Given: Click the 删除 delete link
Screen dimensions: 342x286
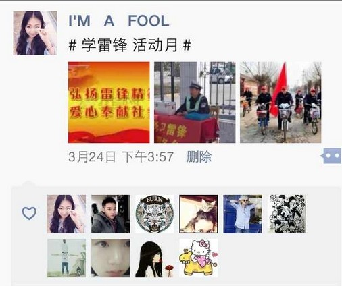Looking at the screenshot, I should point(199,156).
